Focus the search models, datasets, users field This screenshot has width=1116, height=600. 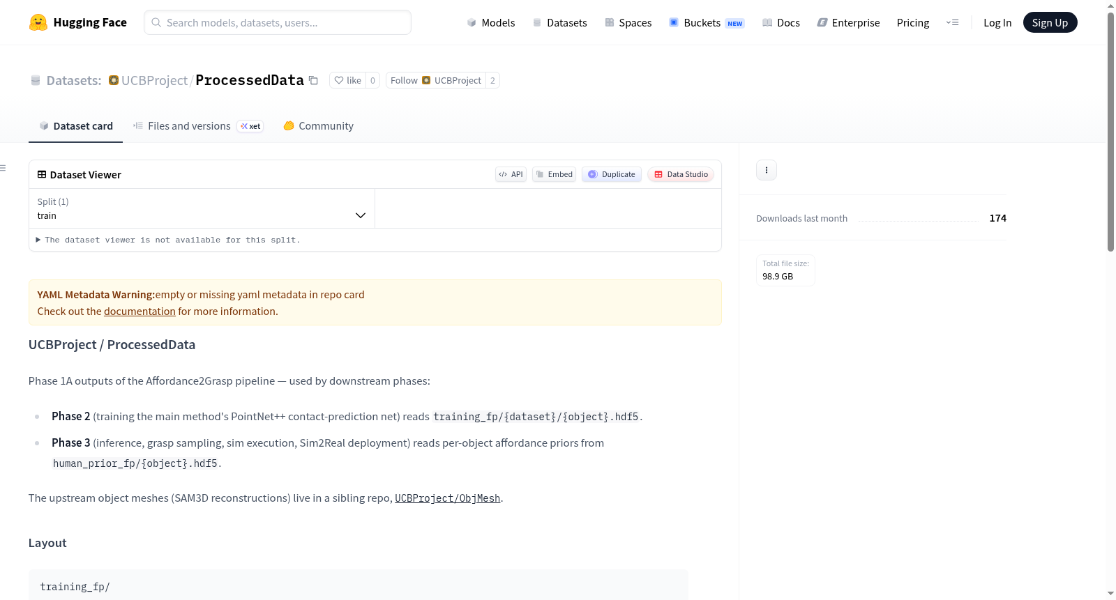(x=278, y=22)
